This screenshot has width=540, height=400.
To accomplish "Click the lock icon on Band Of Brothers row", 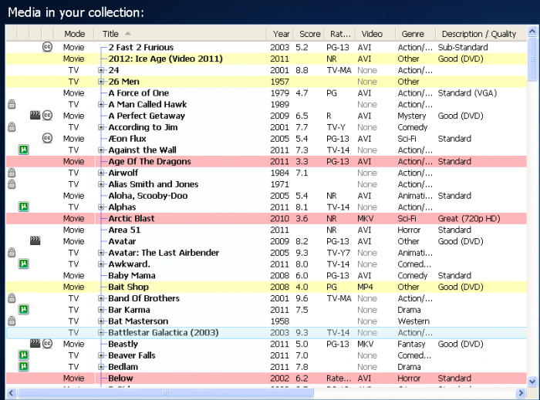I will (x=12, y=297).
